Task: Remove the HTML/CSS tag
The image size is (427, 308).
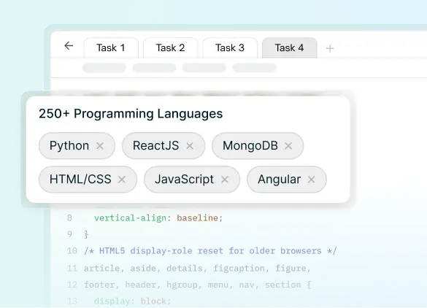Action: click(x=122, y=180)
